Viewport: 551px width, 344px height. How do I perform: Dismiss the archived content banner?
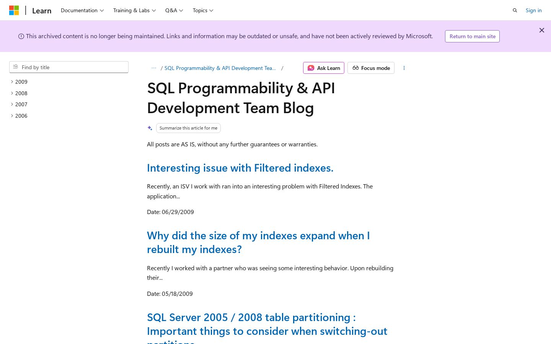click(541, 30)
